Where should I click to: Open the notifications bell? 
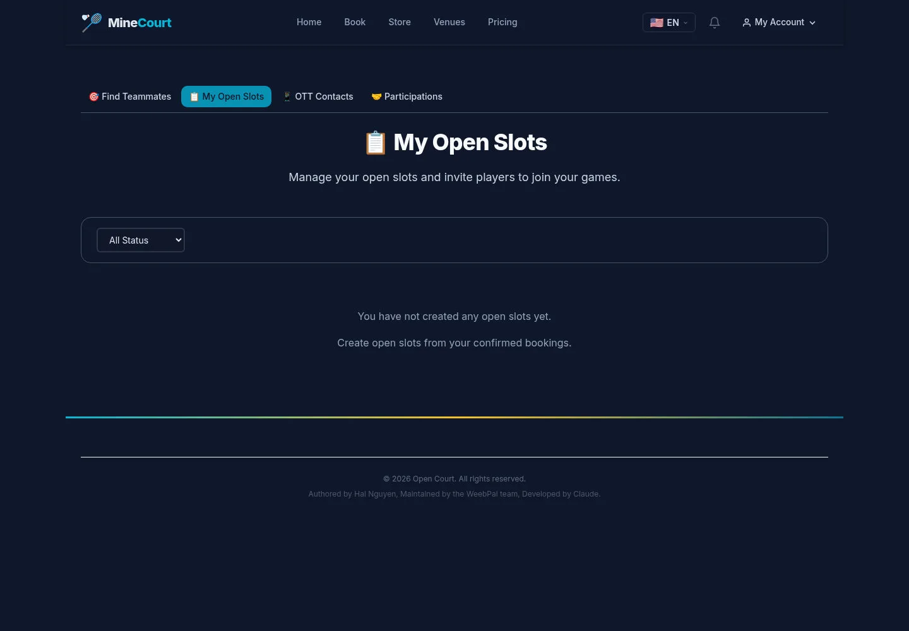715,23
